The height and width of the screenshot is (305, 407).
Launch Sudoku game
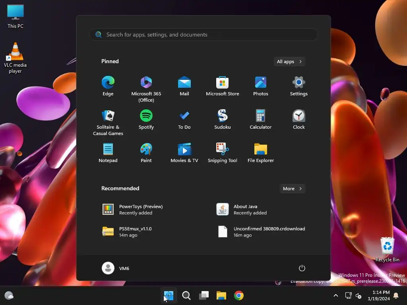click(223, 120)
